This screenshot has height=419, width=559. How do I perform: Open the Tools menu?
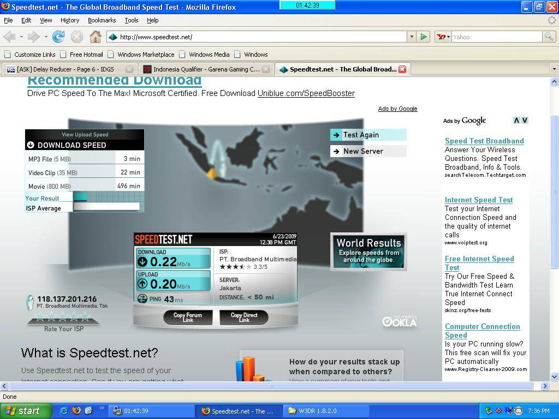131,20
